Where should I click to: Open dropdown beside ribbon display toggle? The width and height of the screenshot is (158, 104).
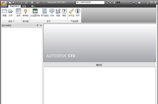(35, 6)
